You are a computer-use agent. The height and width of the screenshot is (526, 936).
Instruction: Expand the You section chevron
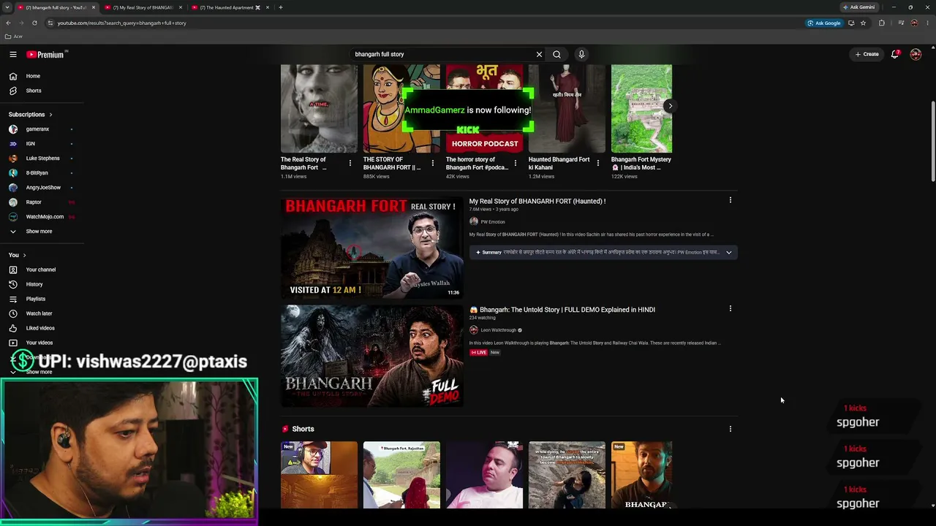coord(24,255)
